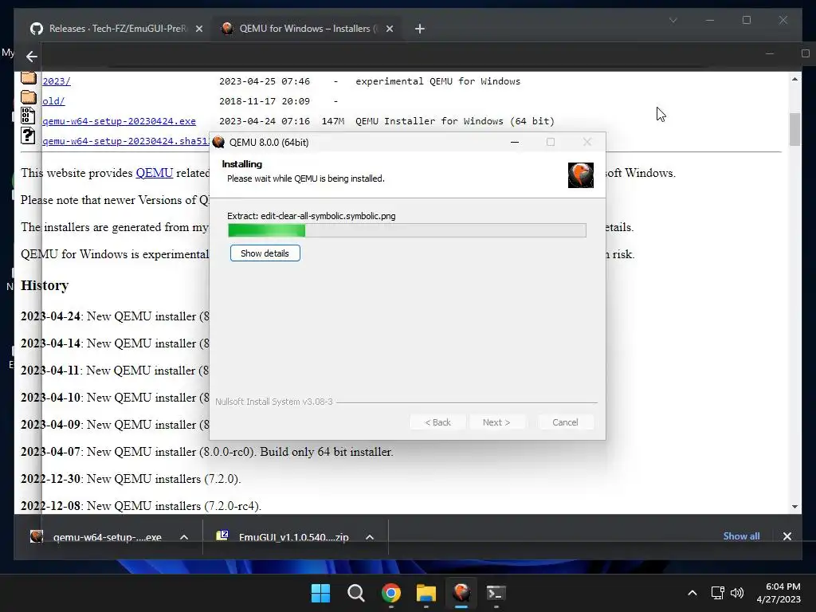Click the installer progress bar

407,230
